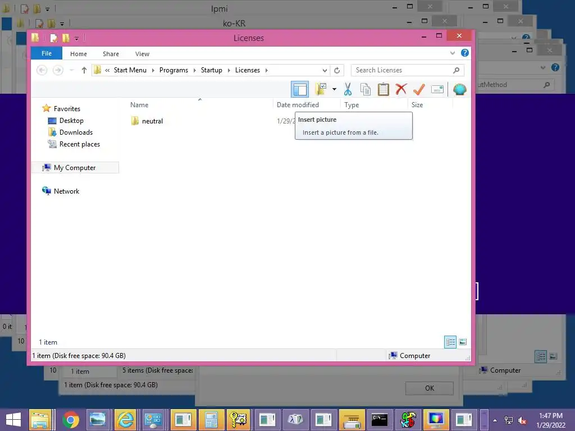Open the quick access toolbar dropdown
This screenshot has height=431, width=575.
pos(76,38)
